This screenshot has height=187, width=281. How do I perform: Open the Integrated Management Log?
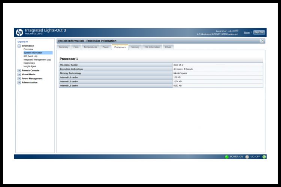tap(37, 59)
